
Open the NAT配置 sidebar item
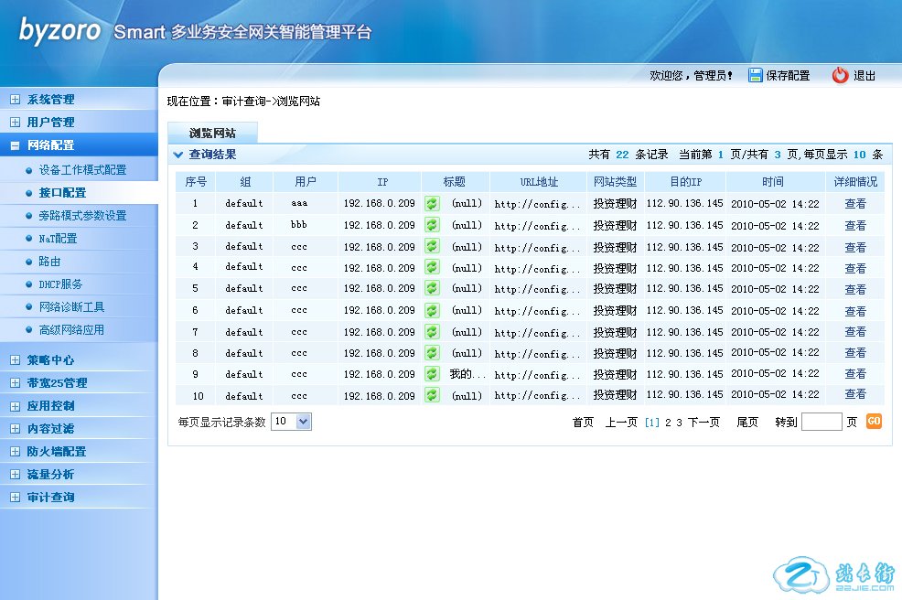58,239
